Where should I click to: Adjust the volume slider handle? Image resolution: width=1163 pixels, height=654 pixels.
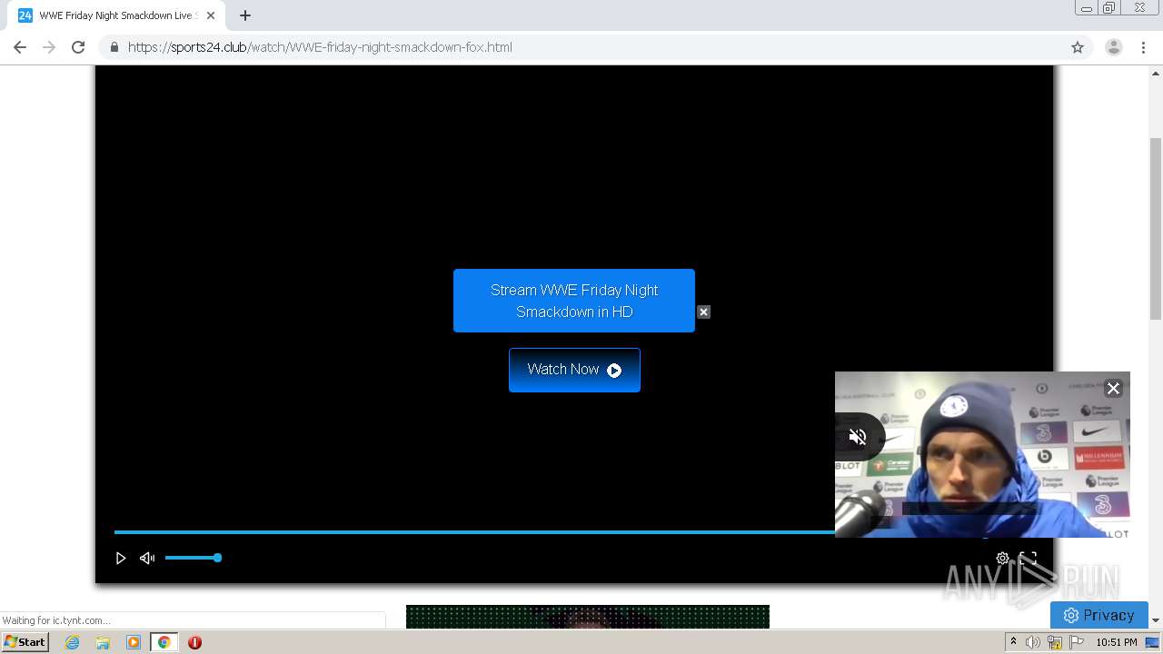217,558
